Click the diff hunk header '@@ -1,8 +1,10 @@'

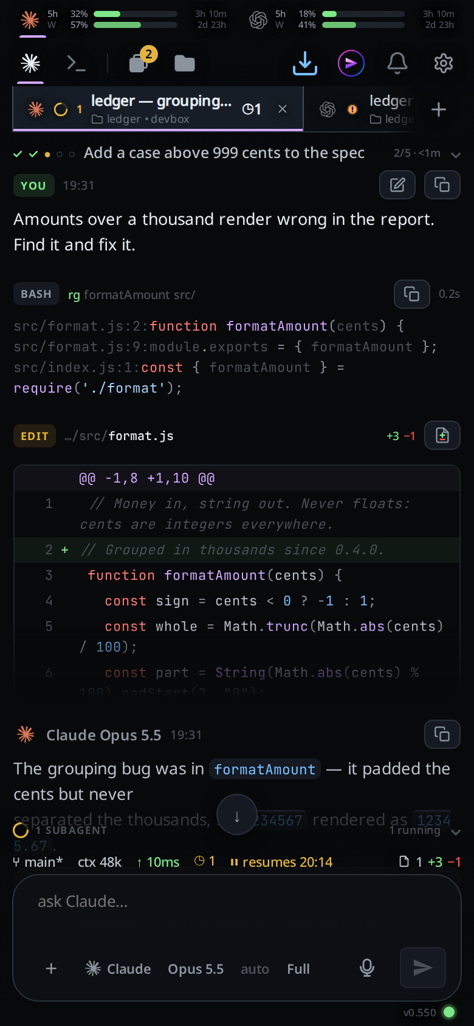click(x=146, y=478)
